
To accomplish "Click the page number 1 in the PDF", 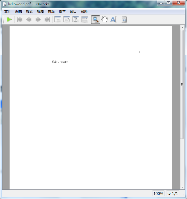I will click(139, 52).
